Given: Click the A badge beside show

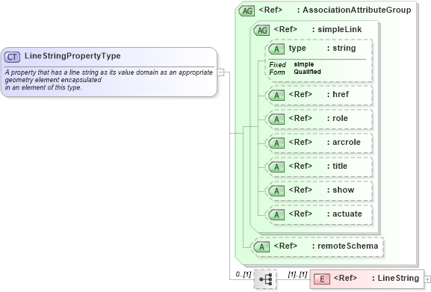Looking at the screenshot, I should pyautogui.click(x=276, y=191).
